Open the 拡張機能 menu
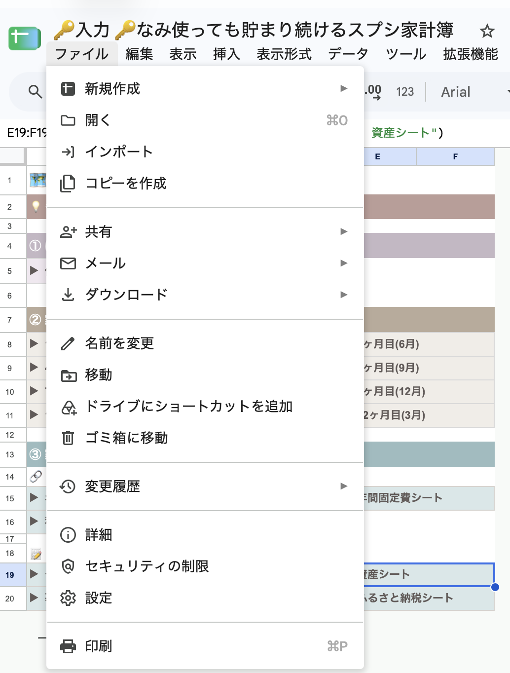 471,54
